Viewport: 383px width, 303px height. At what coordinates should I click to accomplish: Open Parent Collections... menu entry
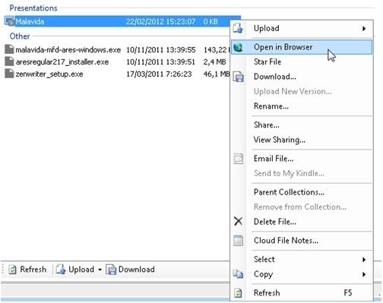[302, 192]
